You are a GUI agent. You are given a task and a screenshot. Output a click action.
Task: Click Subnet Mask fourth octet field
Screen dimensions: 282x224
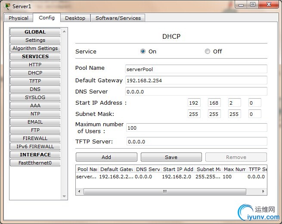pyautogui.click(x=255, y=114)
